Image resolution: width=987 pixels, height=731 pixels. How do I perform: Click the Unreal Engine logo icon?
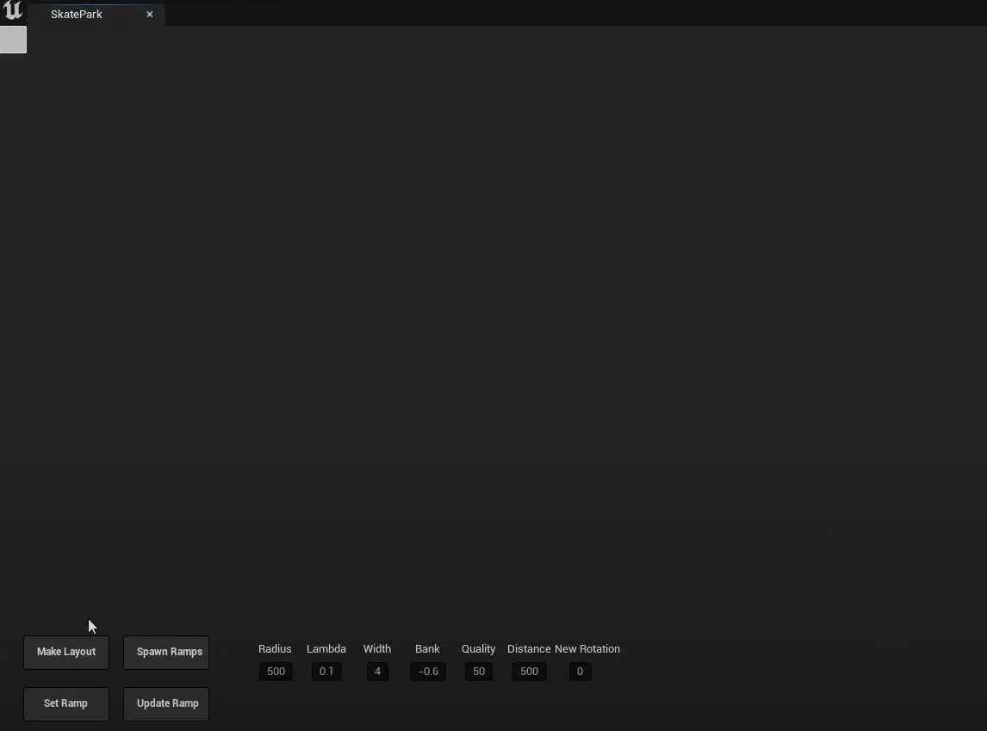coord(13,11)
